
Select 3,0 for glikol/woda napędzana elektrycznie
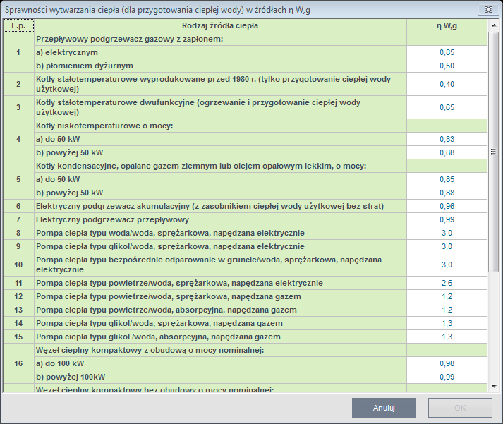(x=447, y=246)
